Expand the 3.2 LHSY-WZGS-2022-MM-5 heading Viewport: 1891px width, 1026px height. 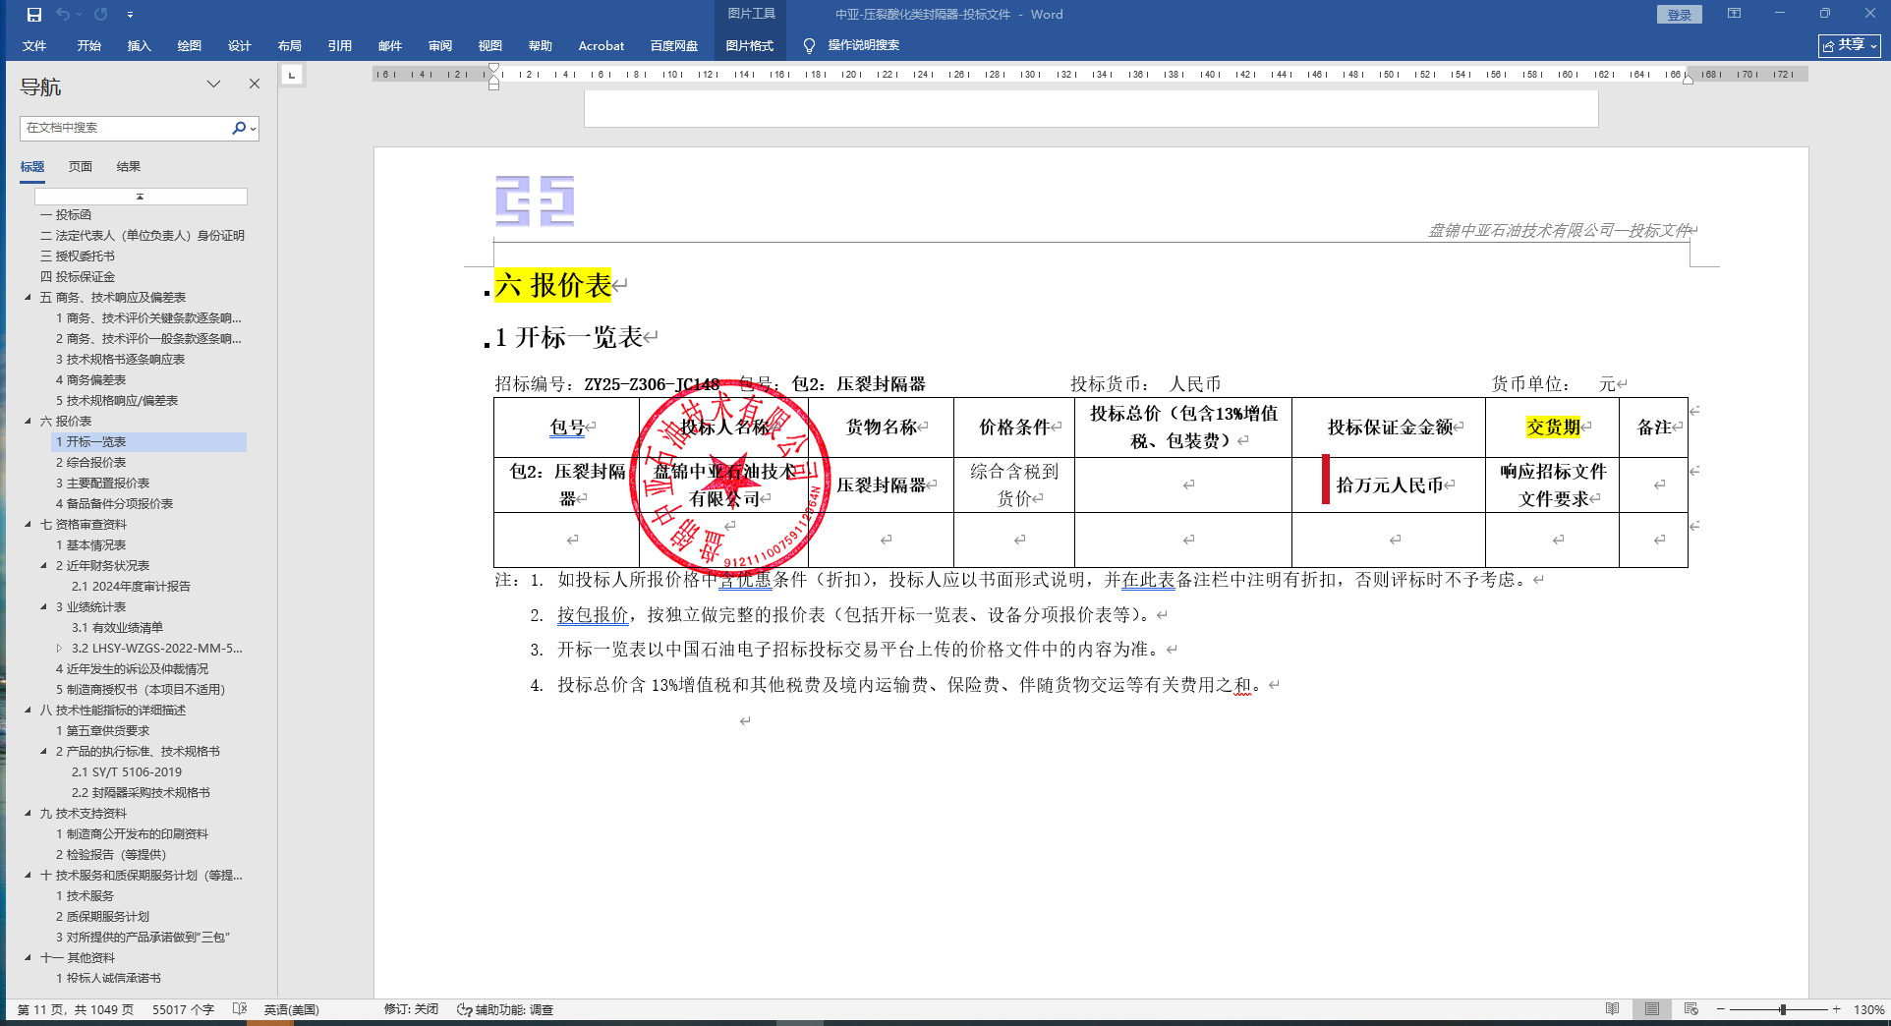click(x=59, y=648)
